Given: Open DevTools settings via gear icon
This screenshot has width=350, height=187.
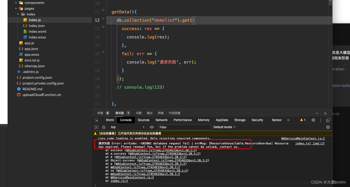Looking at the screenshot, I should pyautogui.click(x=313, y=120).
